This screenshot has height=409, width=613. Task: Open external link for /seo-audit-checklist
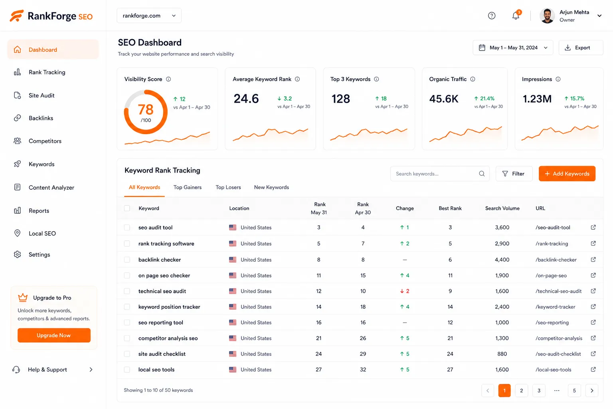(593, 354)
